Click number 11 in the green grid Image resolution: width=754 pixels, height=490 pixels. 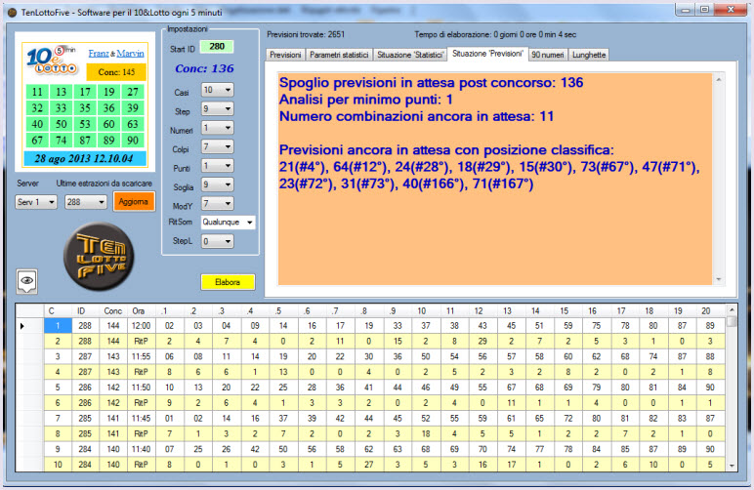37,92
